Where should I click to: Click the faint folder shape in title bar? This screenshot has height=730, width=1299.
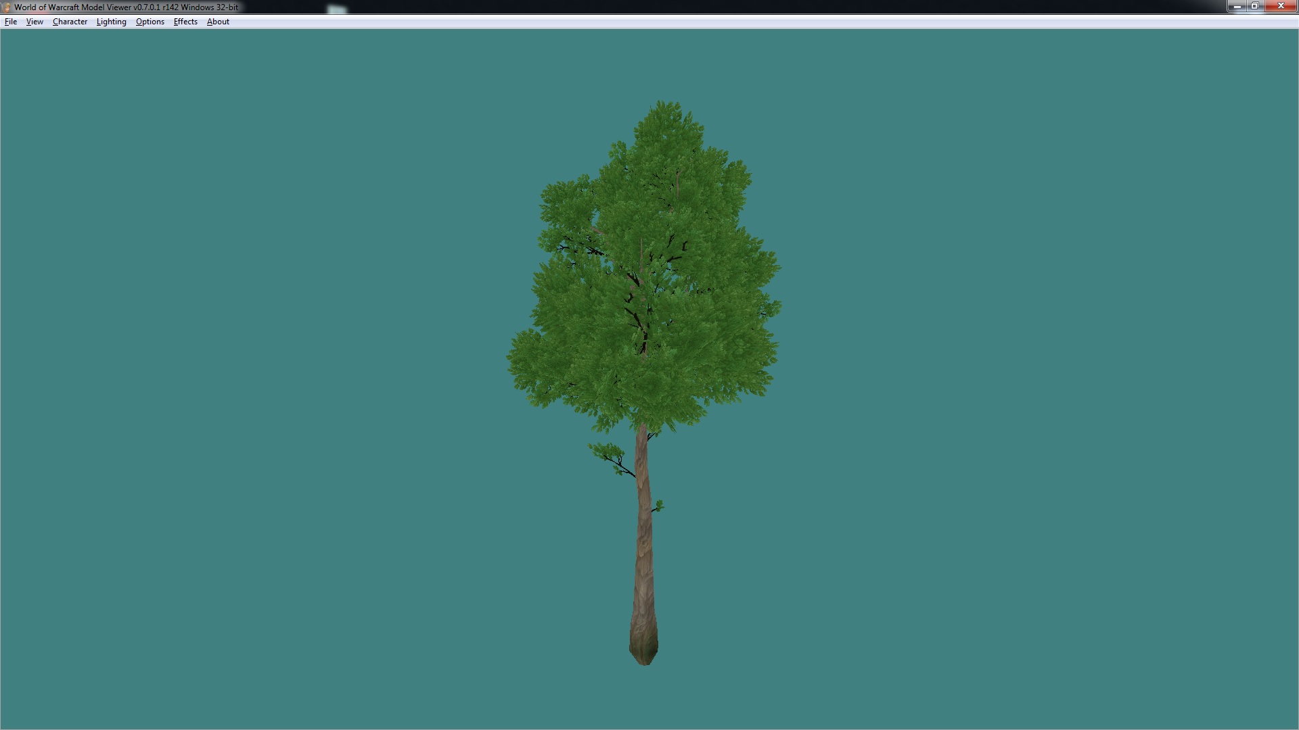(x=336, y=9)
